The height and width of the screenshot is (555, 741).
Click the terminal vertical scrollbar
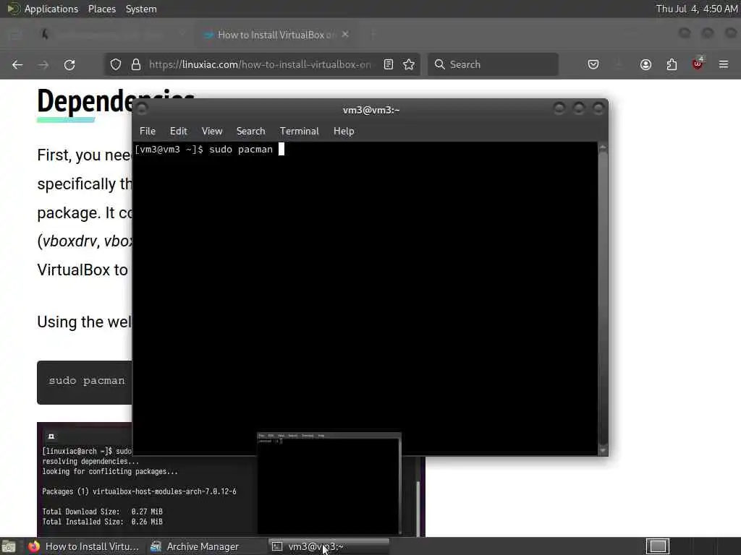click(603, 298)
